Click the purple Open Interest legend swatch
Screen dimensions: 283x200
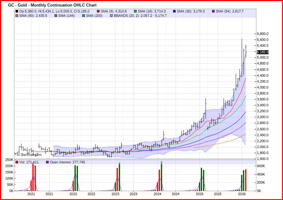click(47, 162)
